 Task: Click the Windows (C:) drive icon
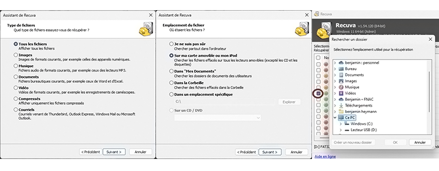[347, 124]
